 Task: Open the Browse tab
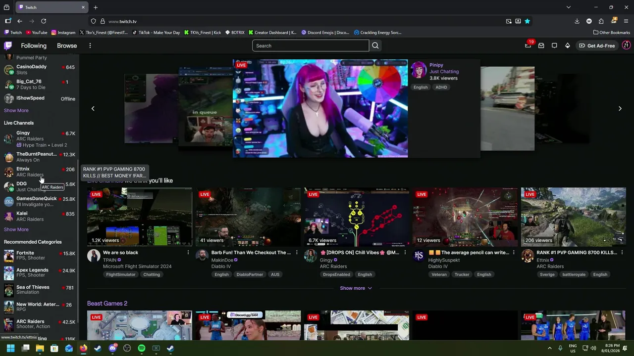coord(67,45)
